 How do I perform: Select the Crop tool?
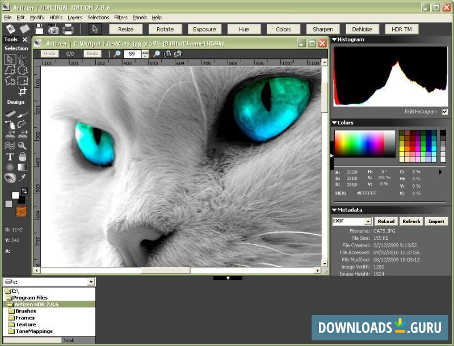coord(22,91)
